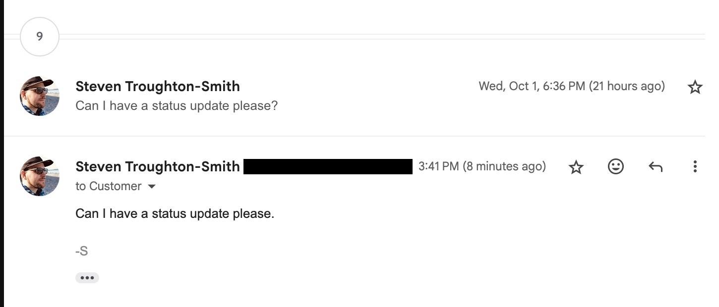Click the 'to Customer' recipient text
This screenshot has height=307, width=719.
(108, 187)
